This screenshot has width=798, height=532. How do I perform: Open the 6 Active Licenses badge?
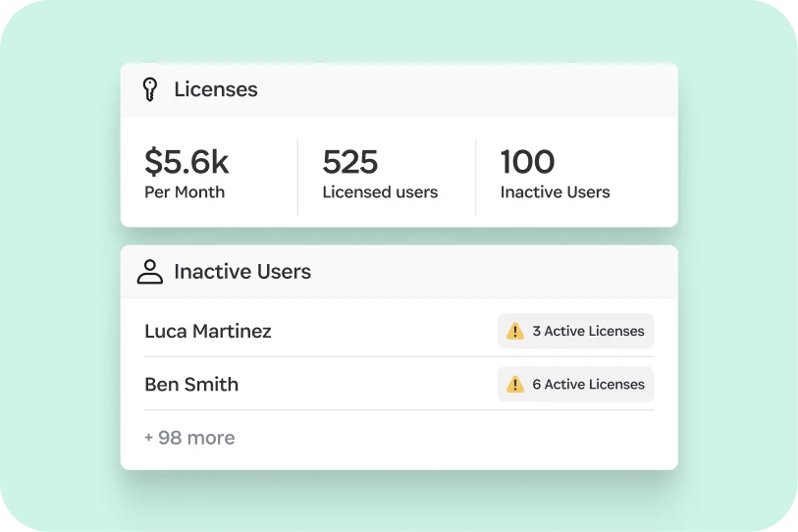pyautogui.click(x=575, y=384)
